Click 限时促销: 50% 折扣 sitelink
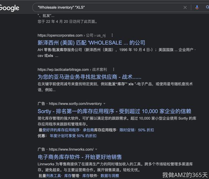The width and height of the screenshot is (209, 179). coord(137,130)
